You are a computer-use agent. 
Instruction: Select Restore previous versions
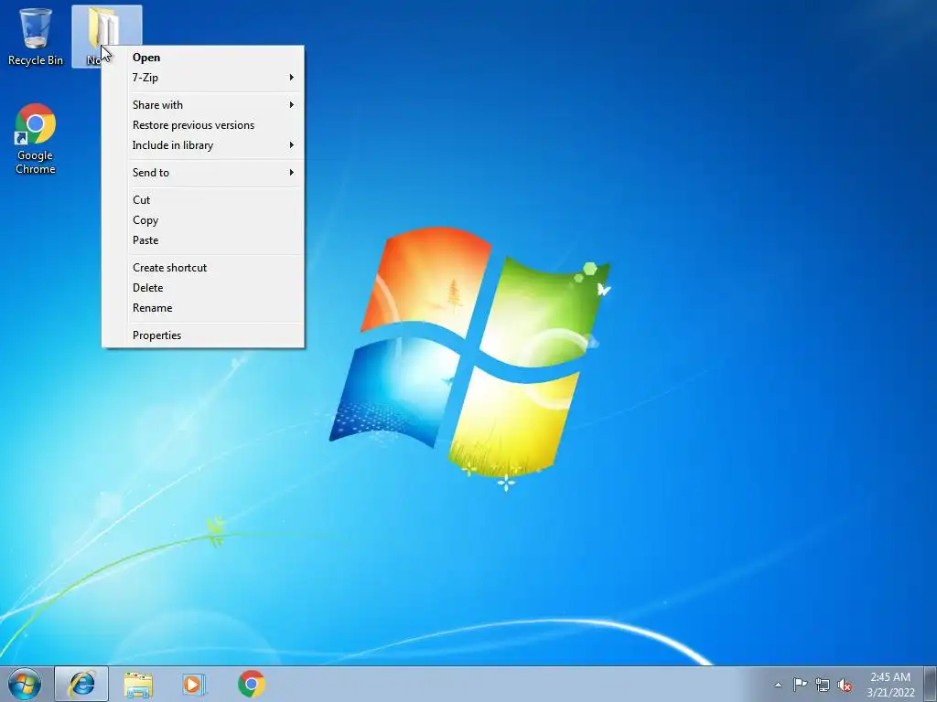point(203,125)
